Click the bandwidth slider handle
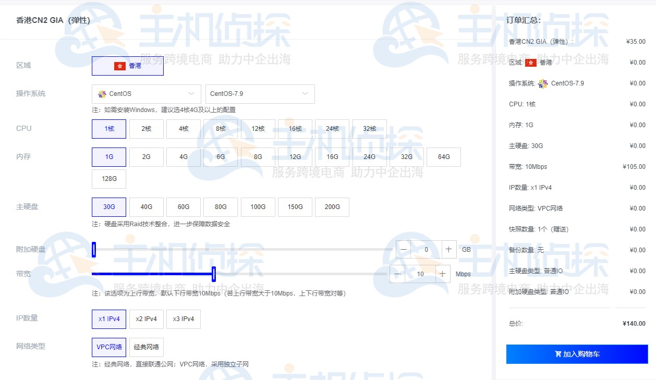The image size is (656, 380). [214, 273]
